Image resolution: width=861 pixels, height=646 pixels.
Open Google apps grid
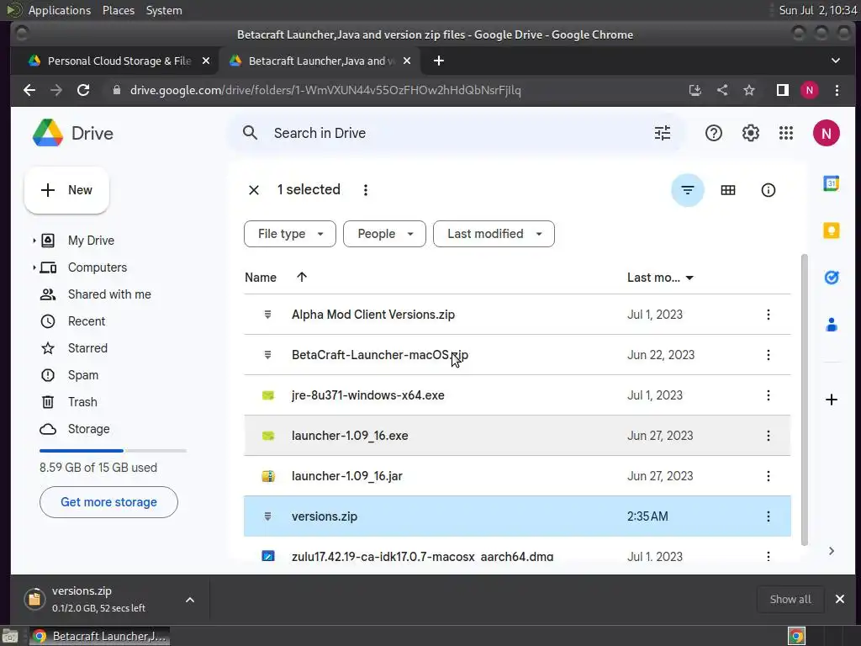(x=786, y=133)
